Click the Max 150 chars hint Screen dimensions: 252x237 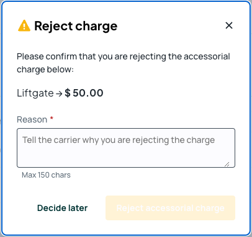46,175
